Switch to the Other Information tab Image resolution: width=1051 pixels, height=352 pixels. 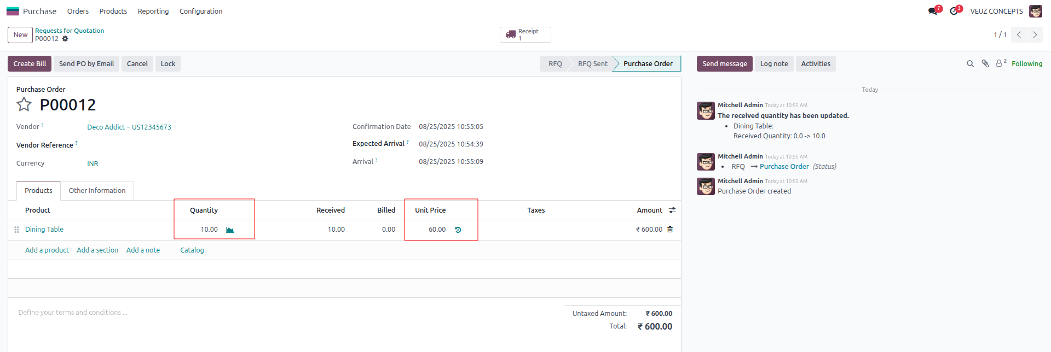click(x=97, y=191)
